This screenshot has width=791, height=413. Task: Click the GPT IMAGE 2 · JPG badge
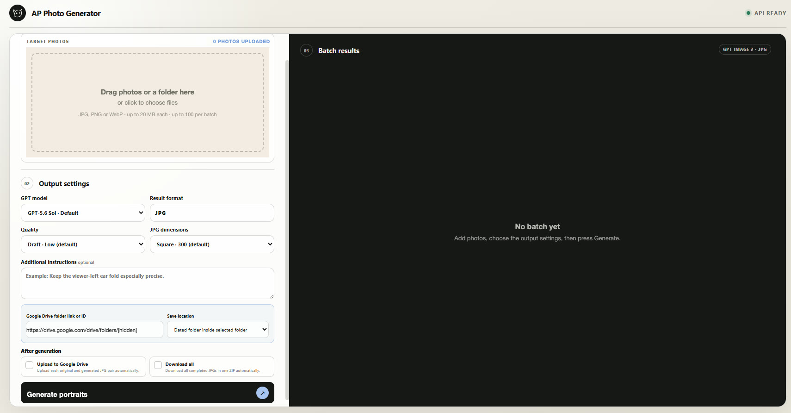(x=745, y=50)
